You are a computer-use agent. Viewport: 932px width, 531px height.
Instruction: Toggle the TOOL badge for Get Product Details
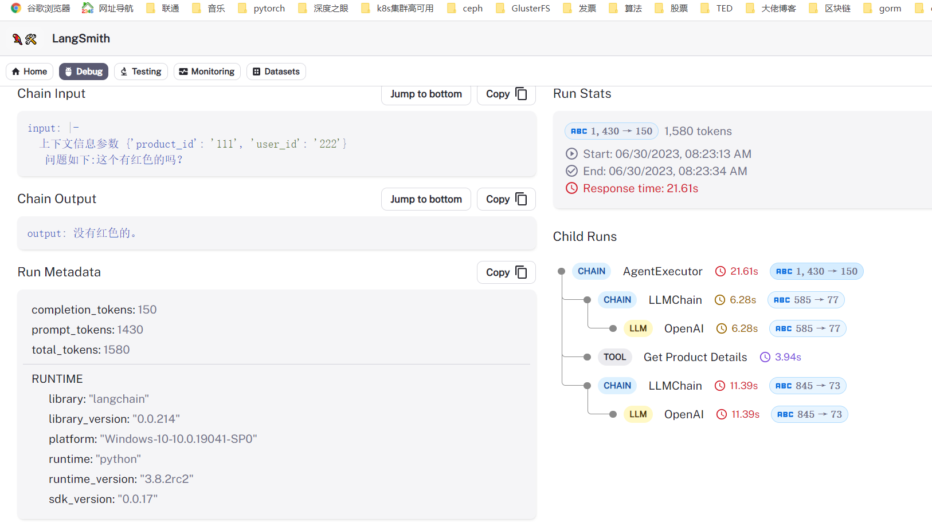(614, 356)
